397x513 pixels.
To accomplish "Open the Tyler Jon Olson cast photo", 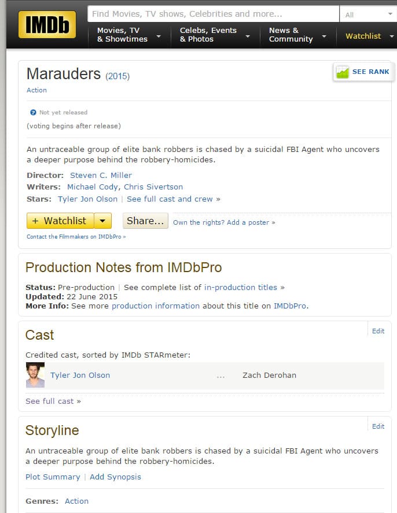I will 35,375.
